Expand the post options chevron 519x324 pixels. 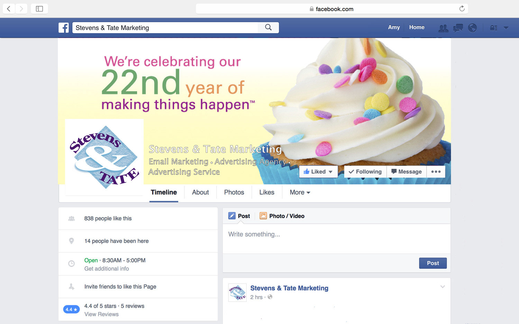click(x=443, y=287)
